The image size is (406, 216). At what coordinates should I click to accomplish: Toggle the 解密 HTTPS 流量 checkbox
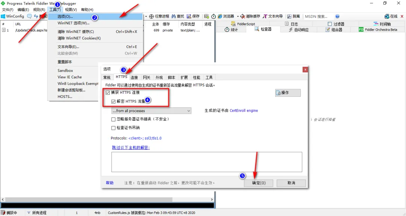[x=113, y=102]
